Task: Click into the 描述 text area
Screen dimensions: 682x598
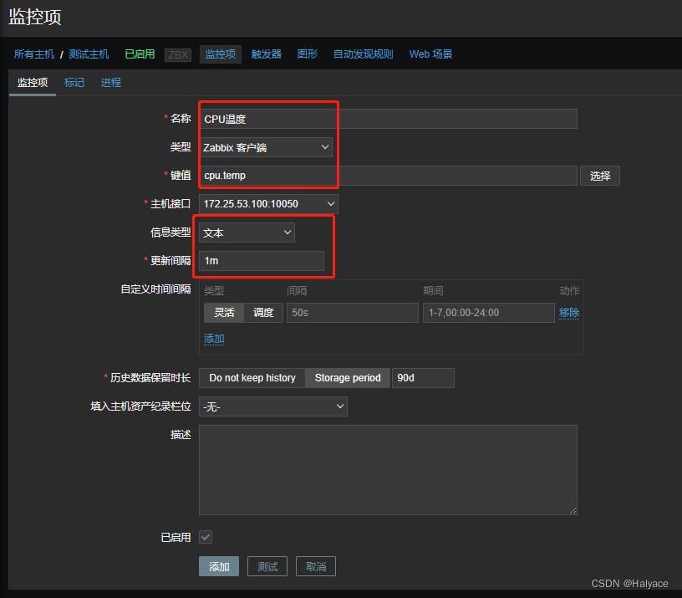Action: coord(388,469)
